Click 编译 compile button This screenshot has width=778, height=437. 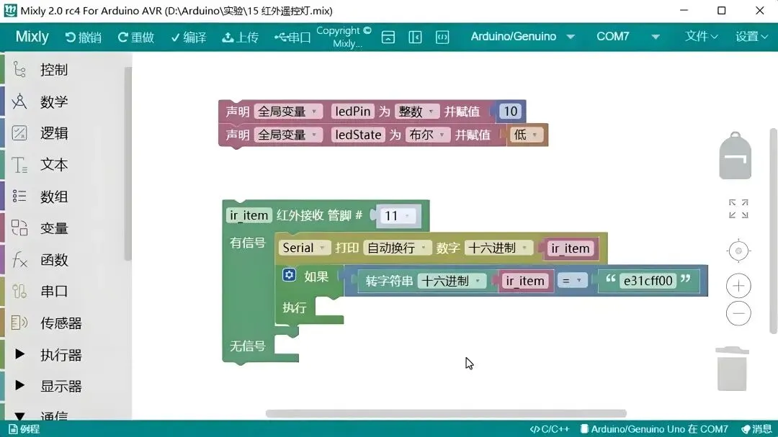[189, 37]
